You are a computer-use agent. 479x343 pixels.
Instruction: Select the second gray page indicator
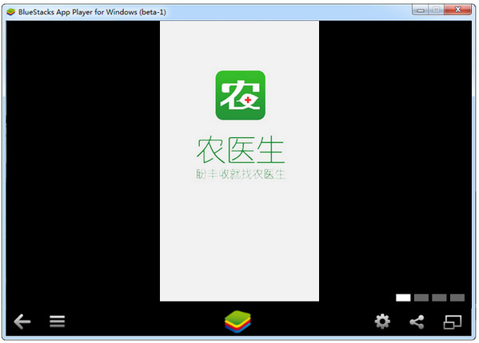[x=421, y=298]
